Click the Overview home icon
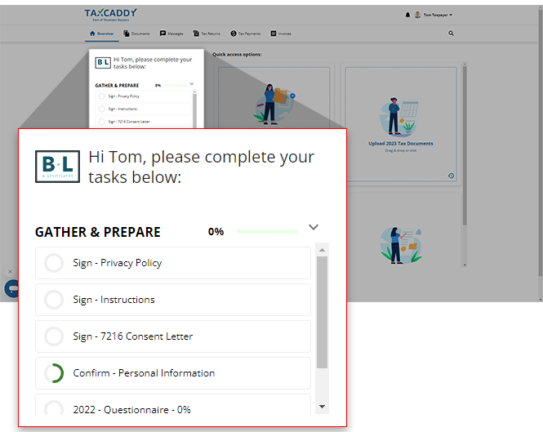Image resolution: width=543 pixels, height=432 pixels. (x=92, y=33)
